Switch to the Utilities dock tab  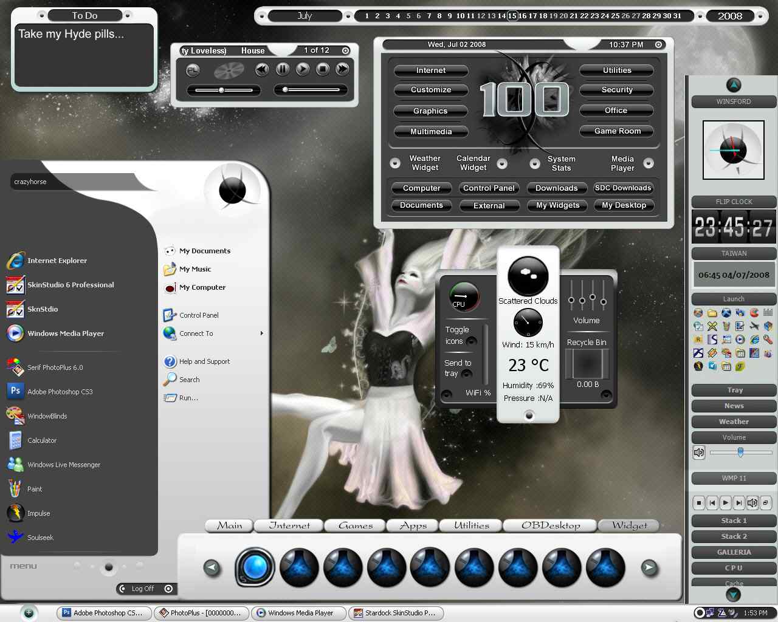click(x=471, y=525)
